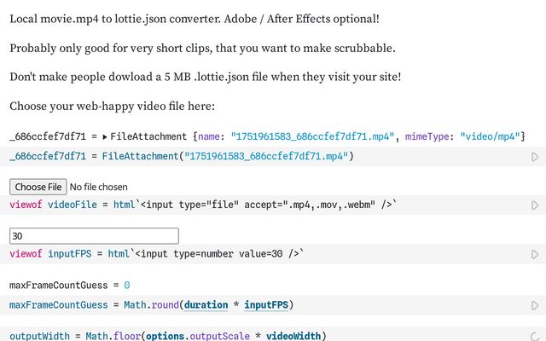
Task: Click the viewof inputFPS code line
Action: (157, 254)
